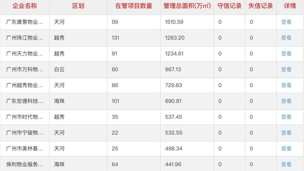304x171 pixels.
Task: Open 查看 for 广州越秀物业 row
Action: coord(286,85)
